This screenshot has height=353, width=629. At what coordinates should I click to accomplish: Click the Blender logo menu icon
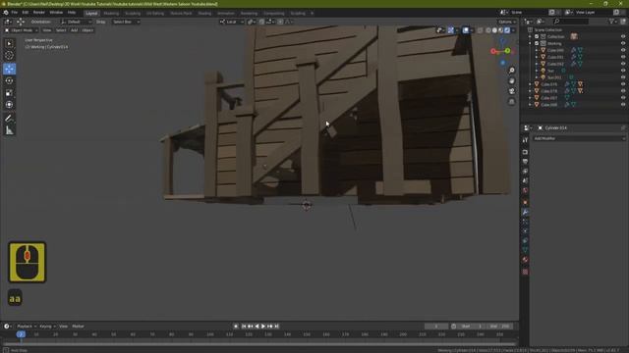click(6, 13)
